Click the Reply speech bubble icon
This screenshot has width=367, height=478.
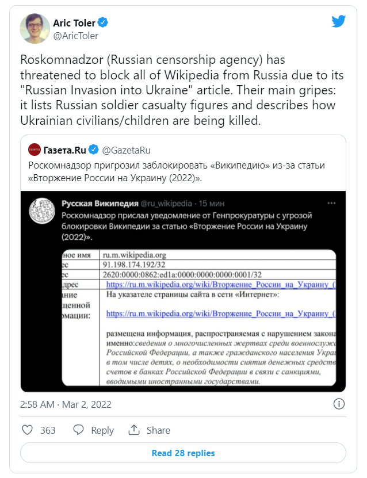click(80, 430)
